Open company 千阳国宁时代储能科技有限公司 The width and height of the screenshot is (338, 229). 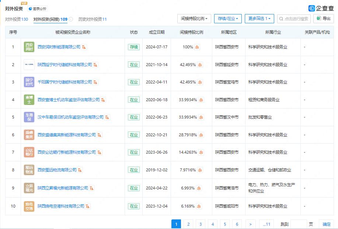tap(65, 82)
